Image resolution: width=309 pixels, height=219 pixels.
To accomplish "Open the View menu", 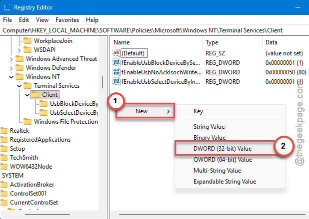I will pos(42,20).
